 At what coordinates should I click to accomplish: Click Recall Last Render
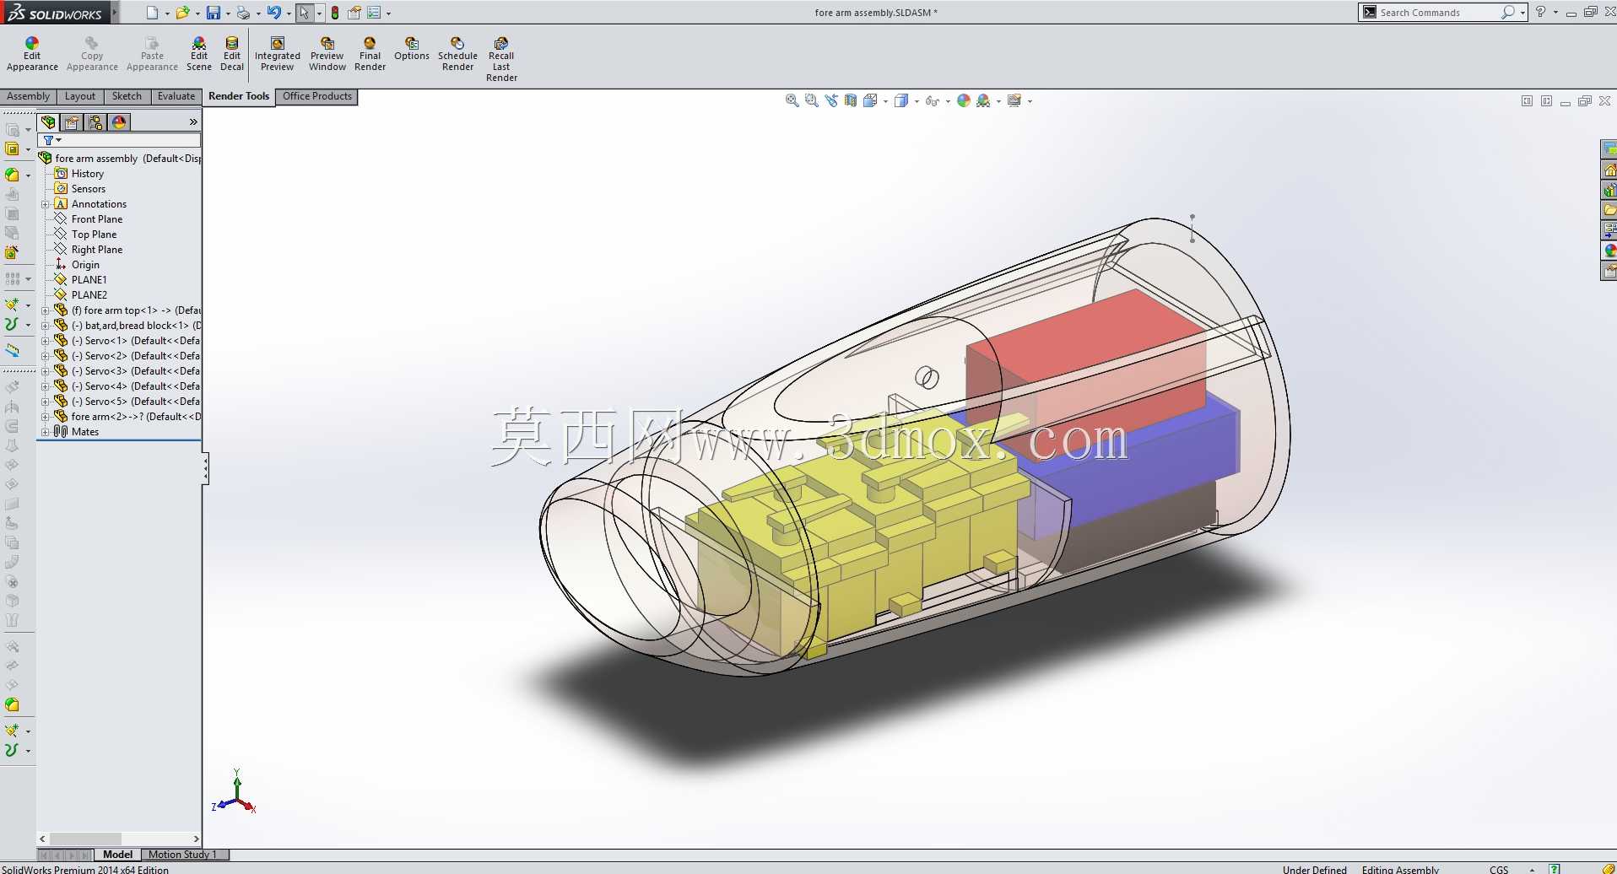pos(501,59)
